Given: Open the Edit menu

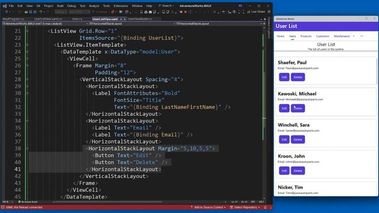Looking at the screenshot, I should [20, 6].
